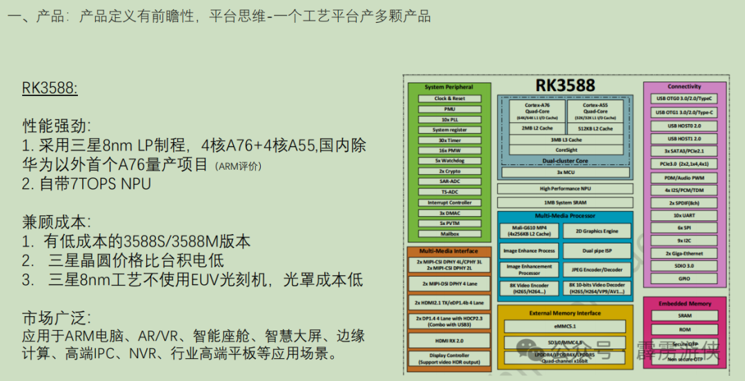Click the 'High Performance NPU' block
The image size is (745, 381).
pos(566,189)
